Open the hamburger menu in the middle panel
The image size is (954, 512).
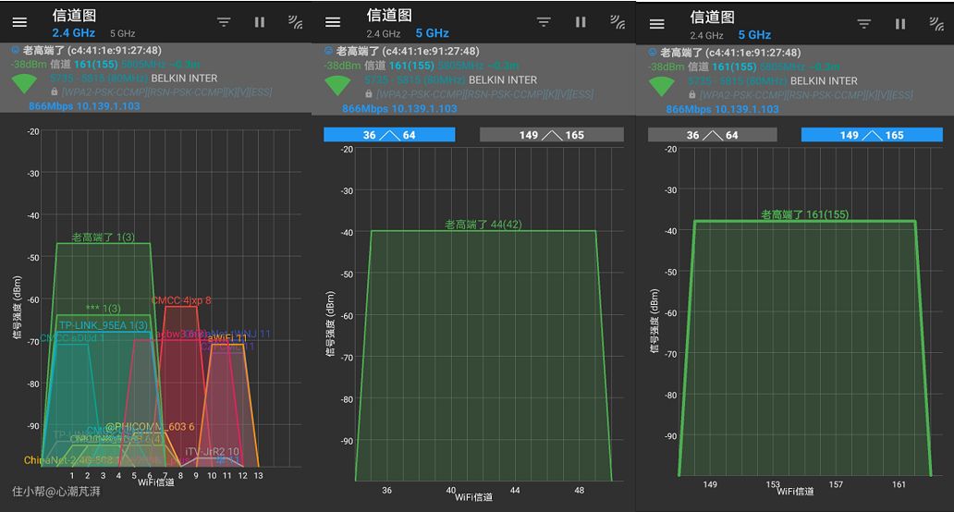click(x=333, y=22)
